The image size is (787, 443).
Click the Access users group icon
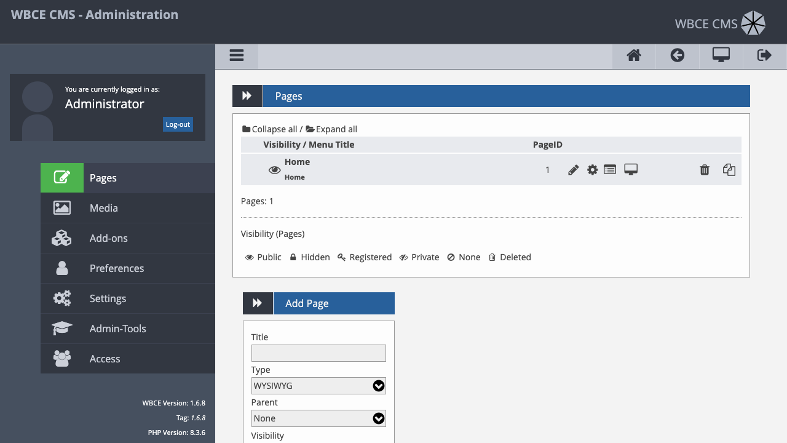(x=62, y=359)
